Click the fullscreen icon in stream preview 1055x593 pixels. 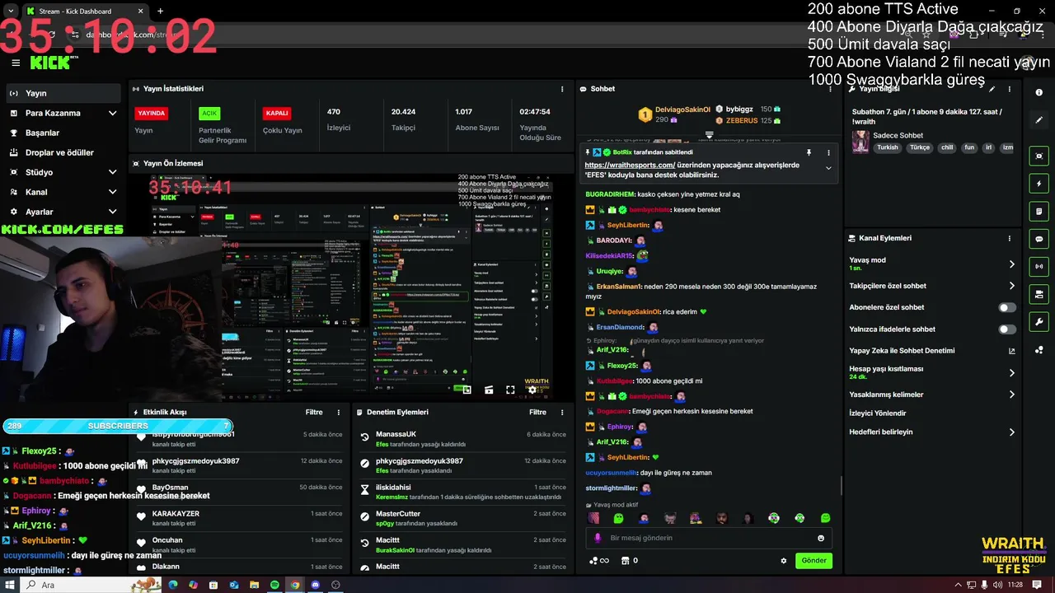point(510,390)
